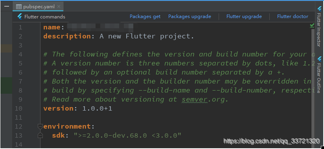Hide the tool window with the minus icon
Viewport: 324px width, 149px height.
[x=7, y=6]
